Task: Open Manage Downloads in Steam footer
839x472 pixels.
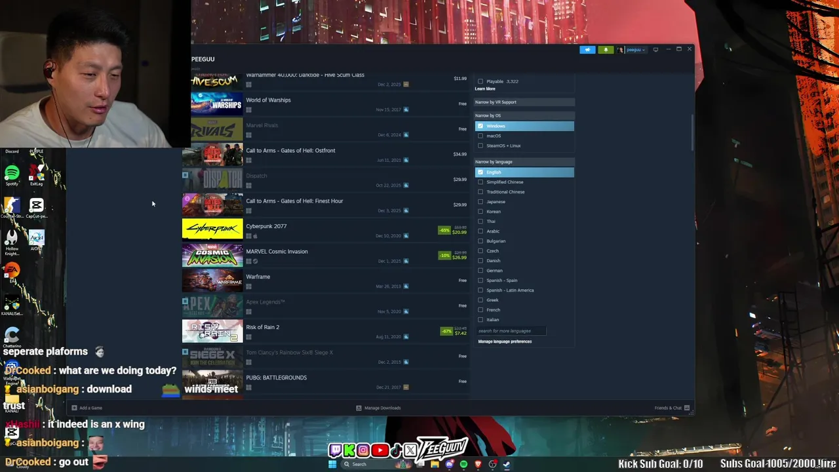Action: 378,408
